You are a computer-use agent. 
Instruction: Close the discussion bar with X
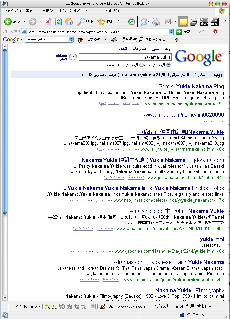coord(5,306)
